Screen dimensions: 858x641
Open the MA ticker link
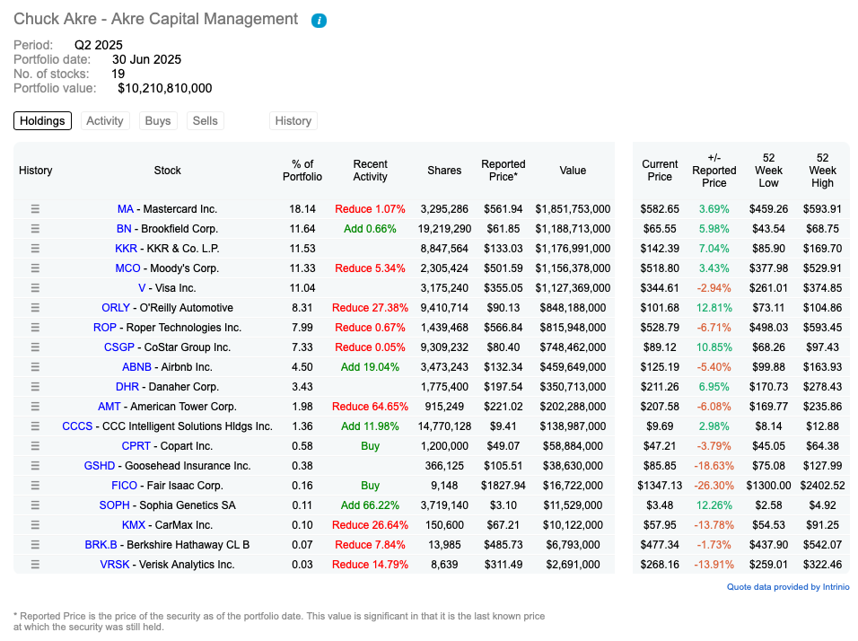tap(126, 209)
